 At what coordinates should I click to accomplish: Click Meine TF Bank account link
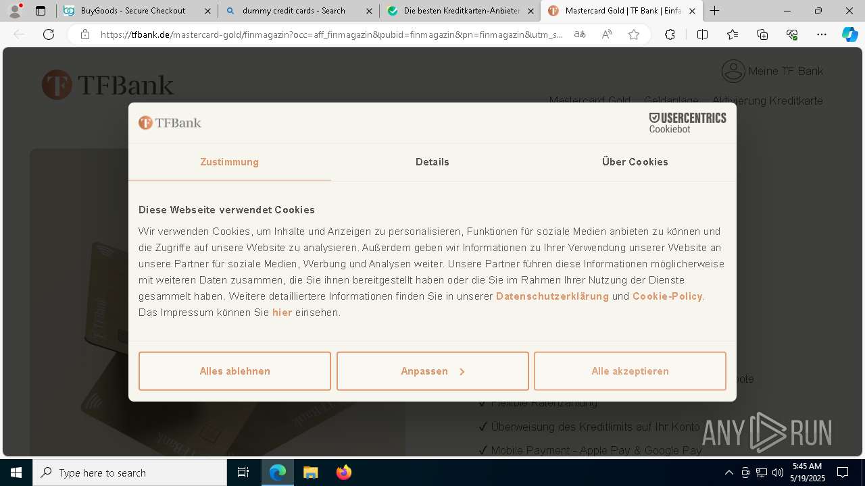pos(772,71)
